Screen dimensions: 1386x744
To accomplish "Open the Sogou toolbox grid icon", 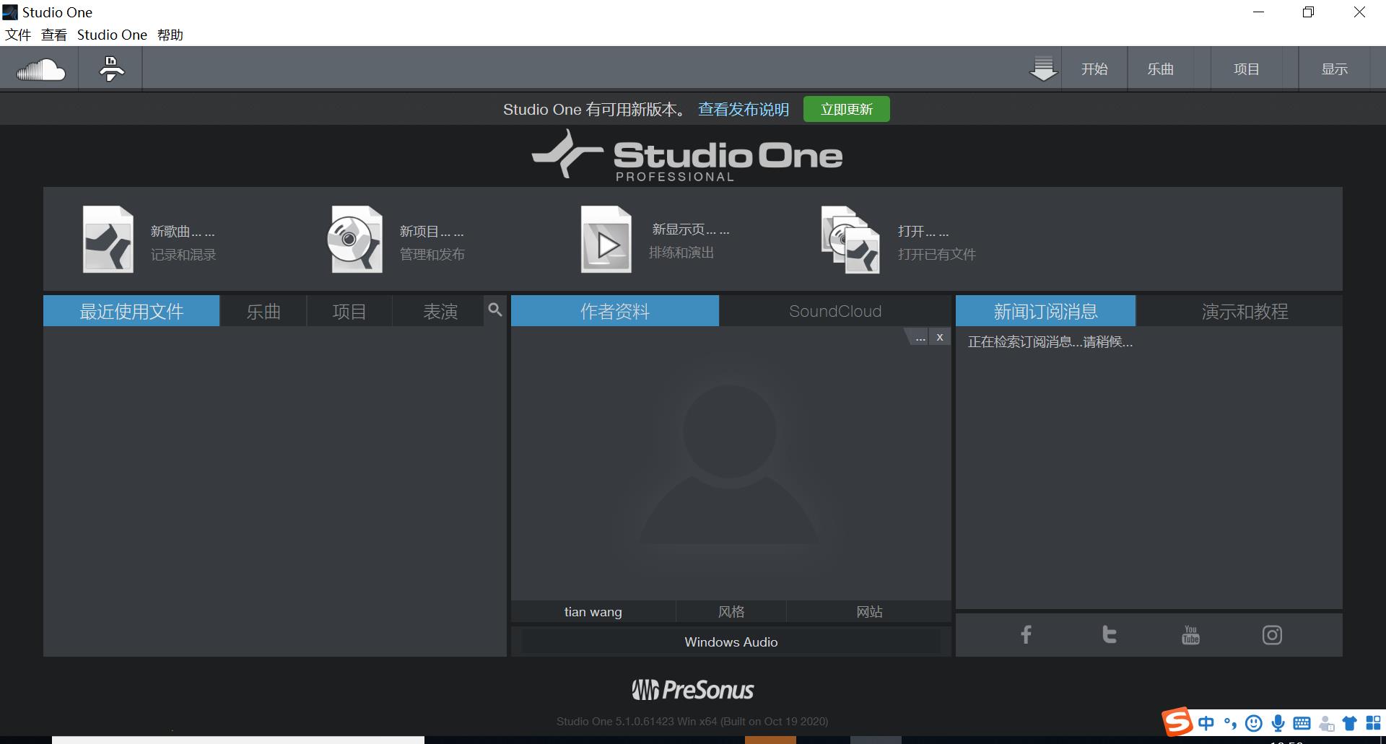I will tap(1373, 722).
